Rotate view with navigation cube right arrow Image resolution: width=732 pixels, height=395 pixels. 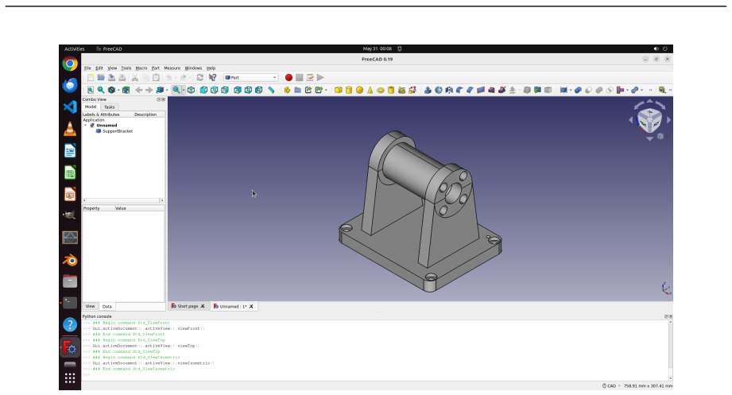point(669,120)
